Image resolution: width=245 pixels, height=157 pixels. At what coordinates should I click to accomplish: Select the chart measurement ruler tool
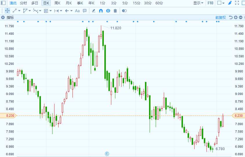tap(46, 11)
